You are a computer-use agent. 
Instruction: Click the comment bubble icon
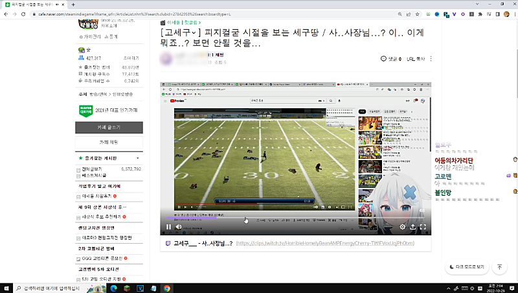[x=383, y=59]
